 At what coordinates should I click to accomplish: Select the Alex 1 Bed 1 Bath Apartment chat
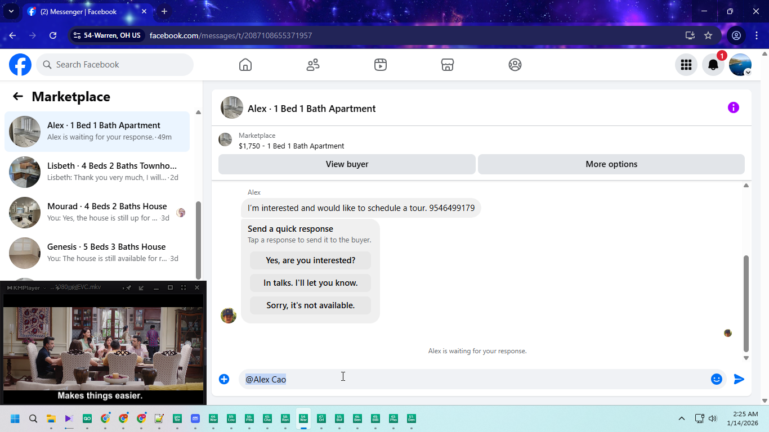[97, 132]
